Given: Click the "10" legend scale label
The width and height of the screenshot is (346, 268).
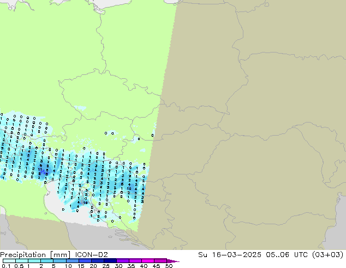Looking at the screenshot, I should 68,266.
